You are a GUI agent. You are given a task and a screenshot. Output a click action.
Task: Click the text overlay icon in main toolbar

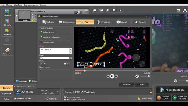coord(101,10)
